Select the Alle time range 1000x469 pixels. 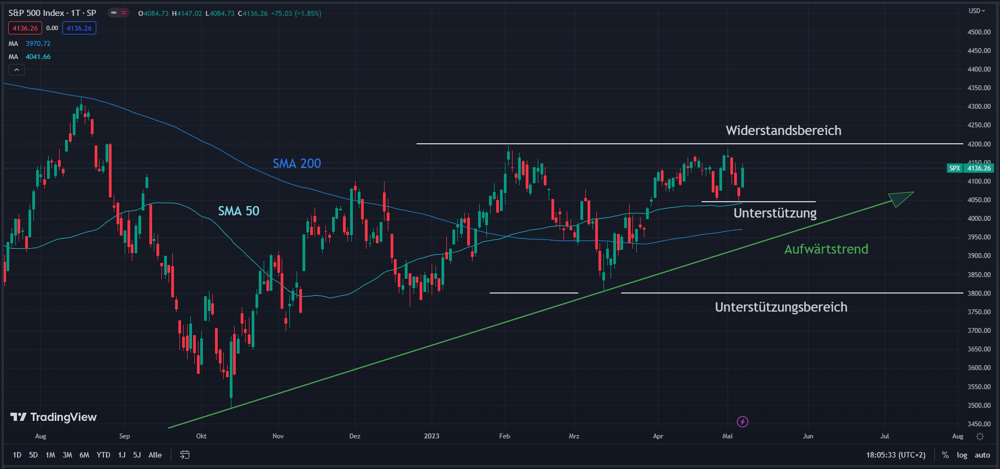[x=155, y=455]
